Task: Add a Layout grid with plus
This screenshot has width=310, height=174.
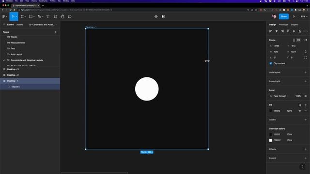Action: 306,81
